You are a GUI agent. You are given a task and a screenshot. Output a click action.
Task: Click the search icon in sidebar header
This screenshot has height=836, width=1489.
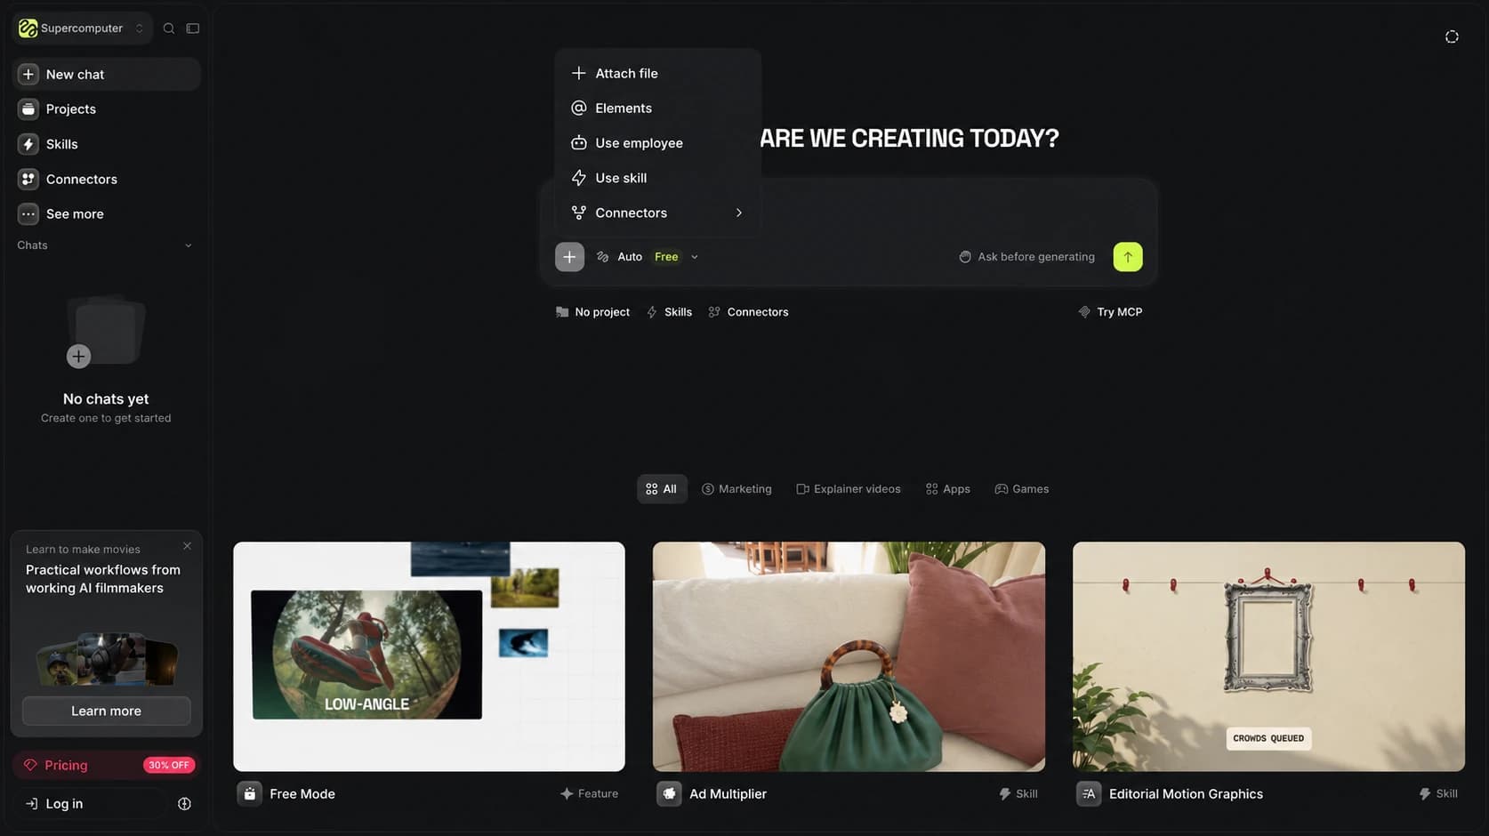pyautogui.click(x=169, y=28)
